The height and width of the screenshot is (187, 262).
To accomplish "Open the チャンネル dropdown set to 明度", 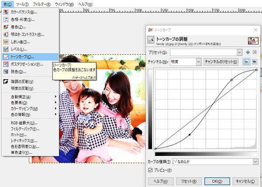I will [199, 62].
